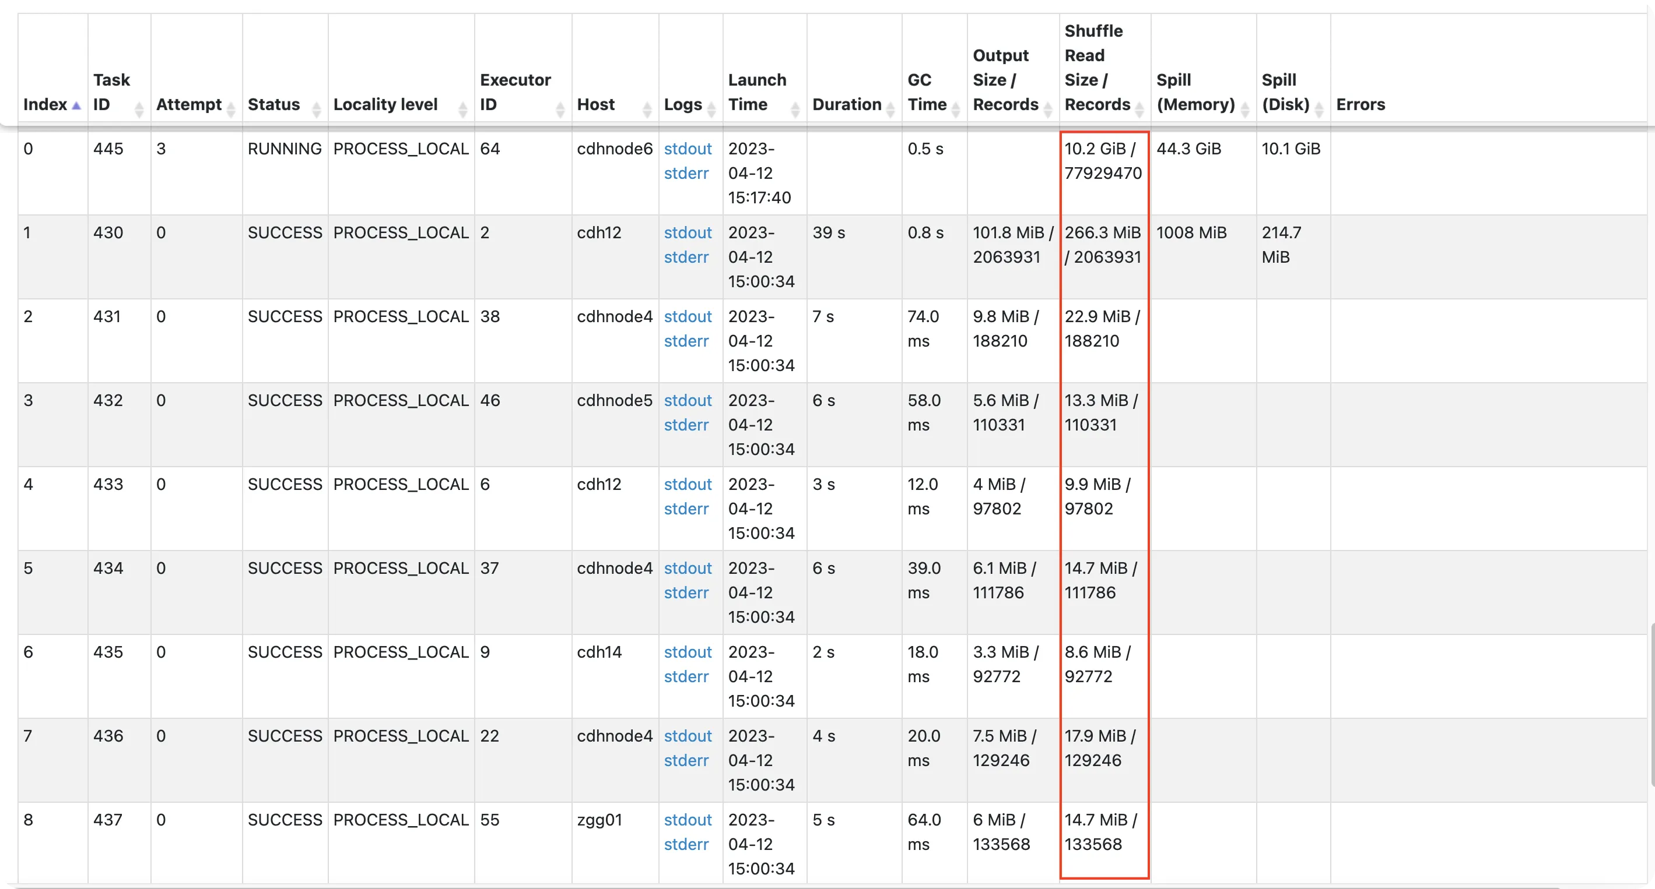Open stdout log for task 445
Viewport: 1655px width, 889px height.
(x=688, y=149)
